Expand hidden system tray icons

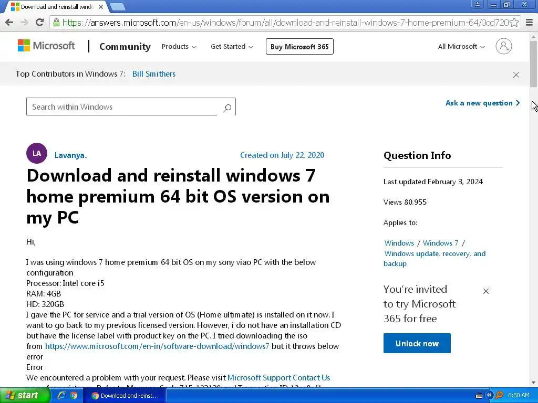[x=490, y=395]
